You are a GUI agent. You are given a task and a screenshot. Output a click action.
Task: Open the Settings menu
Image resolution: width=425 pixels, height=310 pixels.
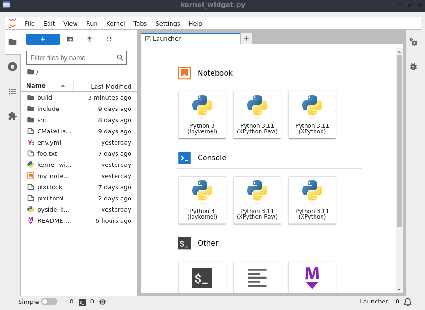[167, 24]
